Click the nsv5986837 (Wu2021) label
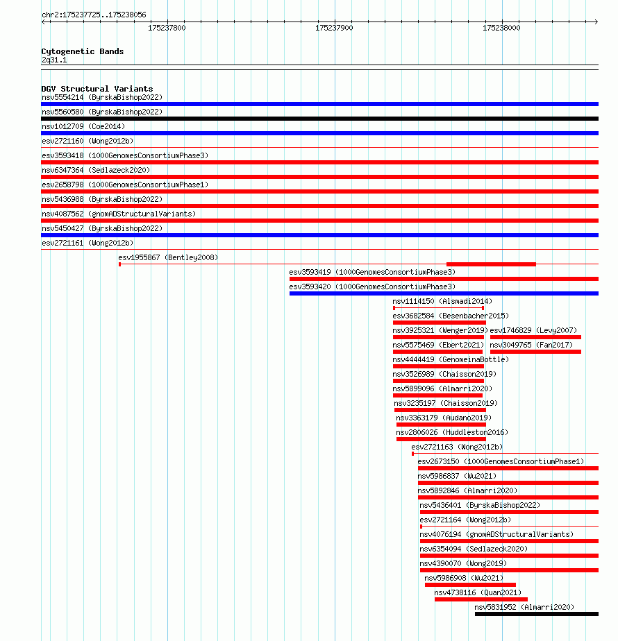This screenshot has height=641, width=618. click(457, 477)
